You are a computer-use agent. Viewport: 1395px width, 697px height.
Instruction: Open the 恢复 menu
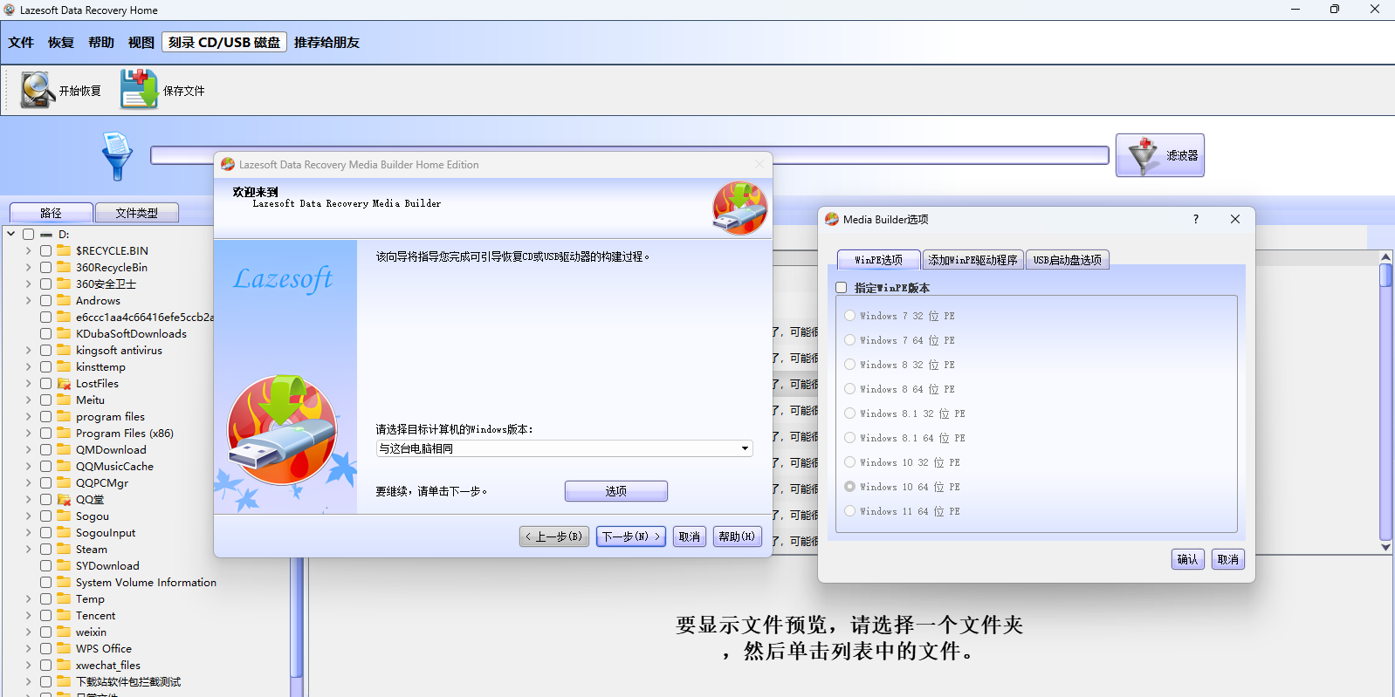tap(61, 43)
